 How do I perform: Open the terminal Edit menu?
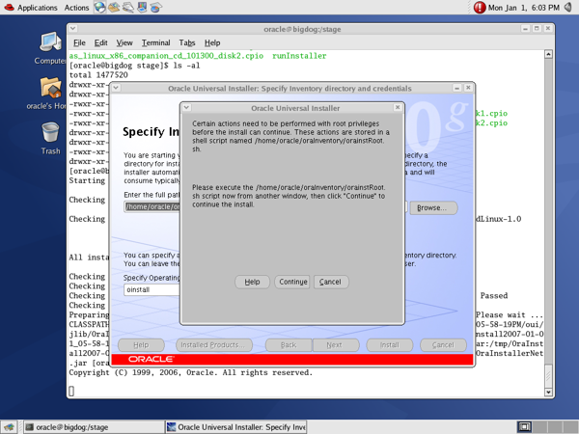click(100, 42)
